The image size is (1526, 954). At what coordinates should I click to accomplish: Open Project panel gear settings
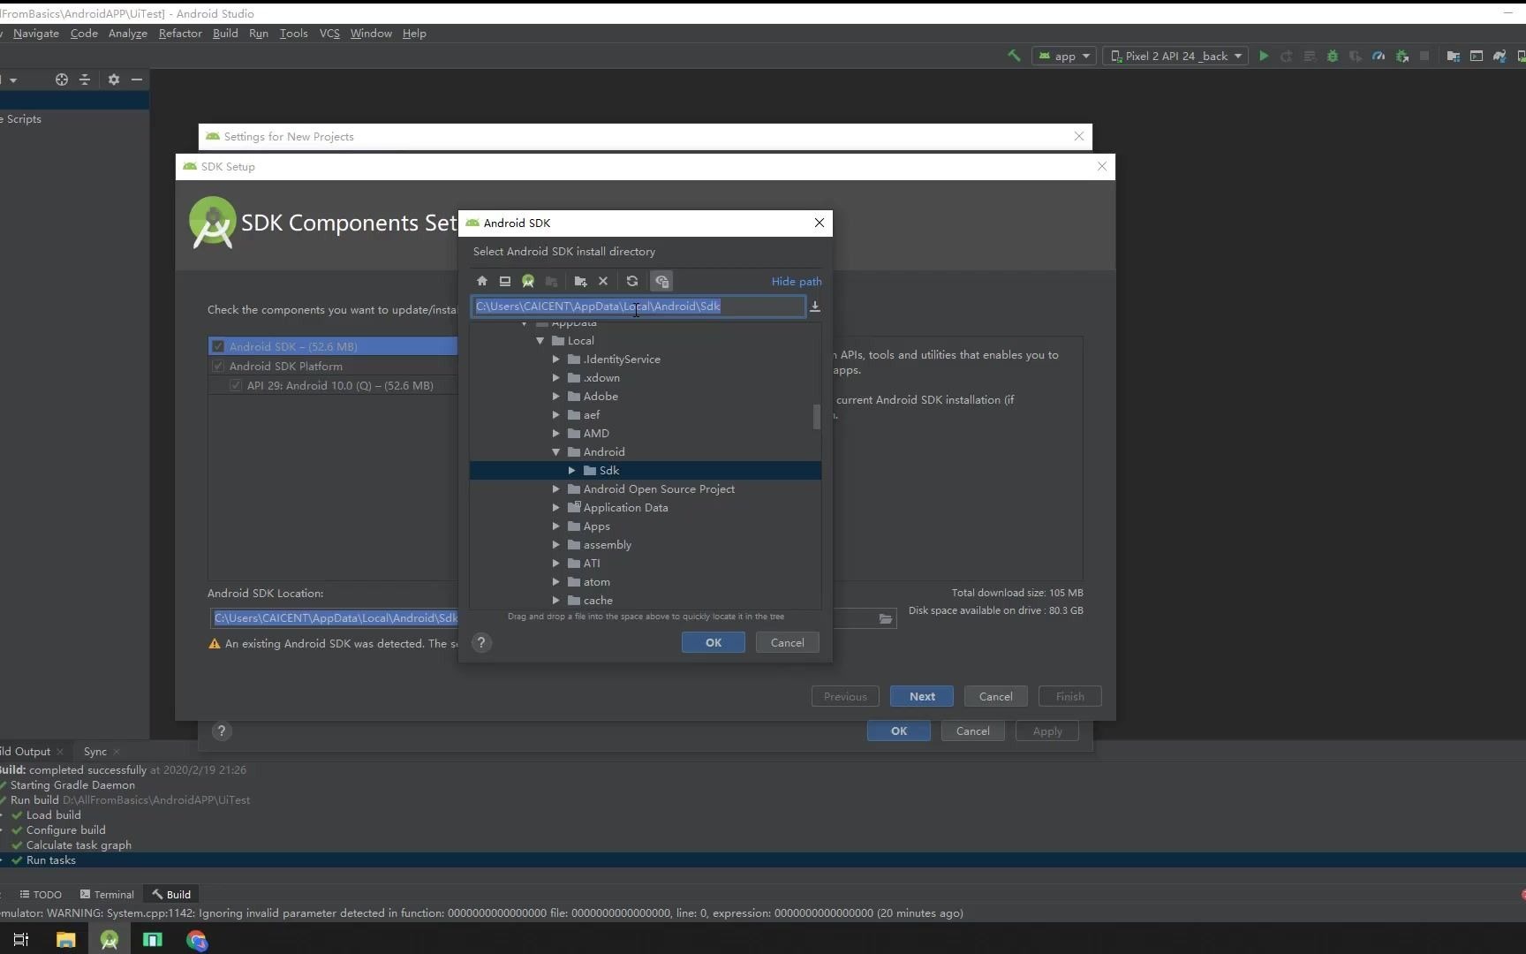[x=114, y=79]
